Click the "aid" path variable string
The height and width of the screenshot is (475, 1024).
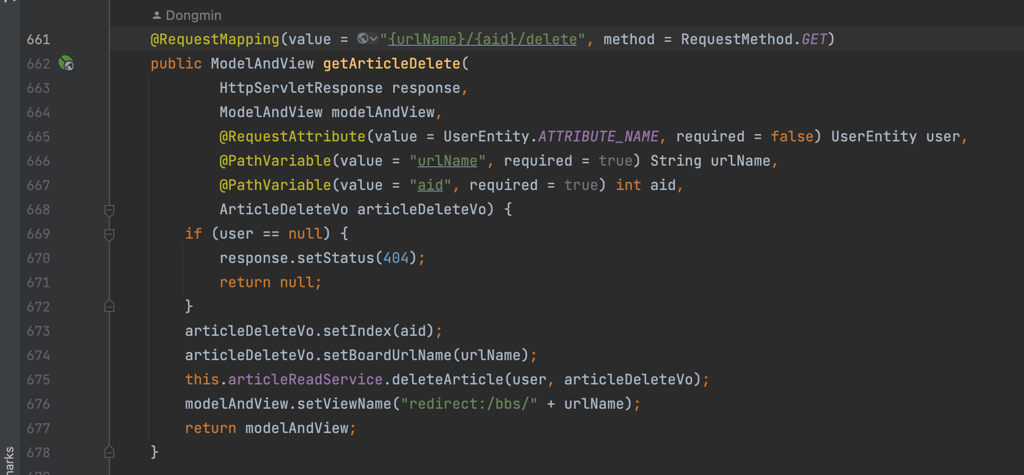[x=430, y=185]
